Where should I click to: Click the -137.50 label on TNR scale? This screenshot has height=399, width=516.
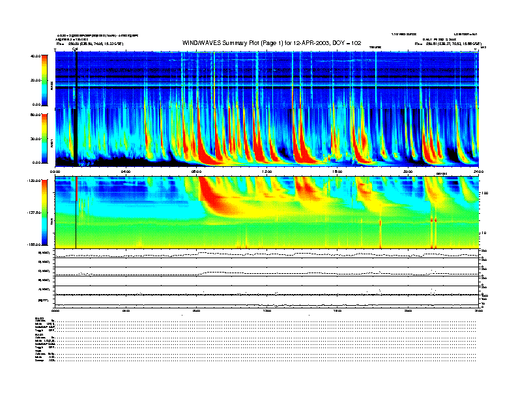click(x=34, y=213)
